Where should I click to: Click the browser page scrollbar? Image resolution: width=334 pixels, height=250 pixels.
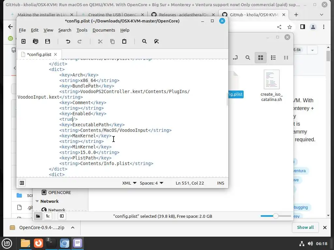(x=328, y=55)
